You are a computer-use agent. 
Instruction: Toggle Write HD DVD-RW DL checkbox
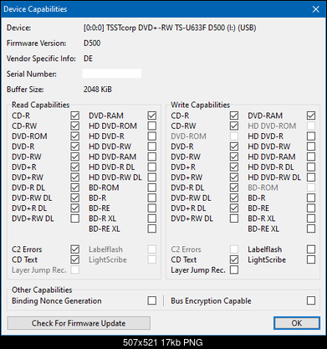coord(311,177)
